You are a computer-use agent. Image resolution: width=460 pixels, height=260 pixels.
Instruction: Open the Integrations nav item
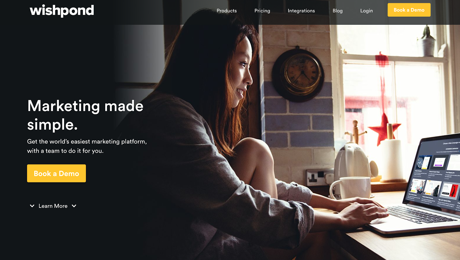click(x=301, y=11)
